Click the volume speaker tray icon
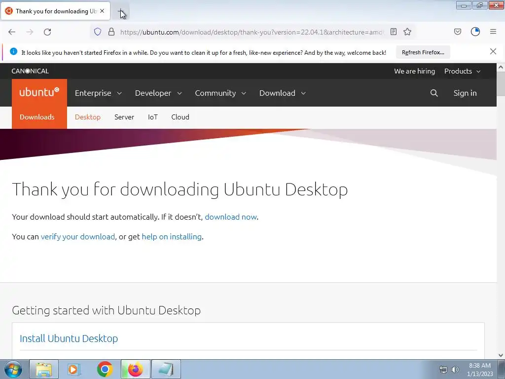Image resolution: width=505 pixels, height=379 pixels. point(455,370)
